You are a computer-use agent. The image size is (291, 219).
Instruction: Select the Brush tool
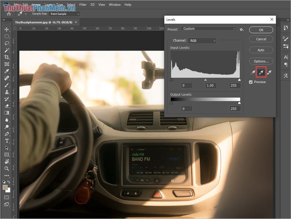pyautogui.click(x=7, y=85)
